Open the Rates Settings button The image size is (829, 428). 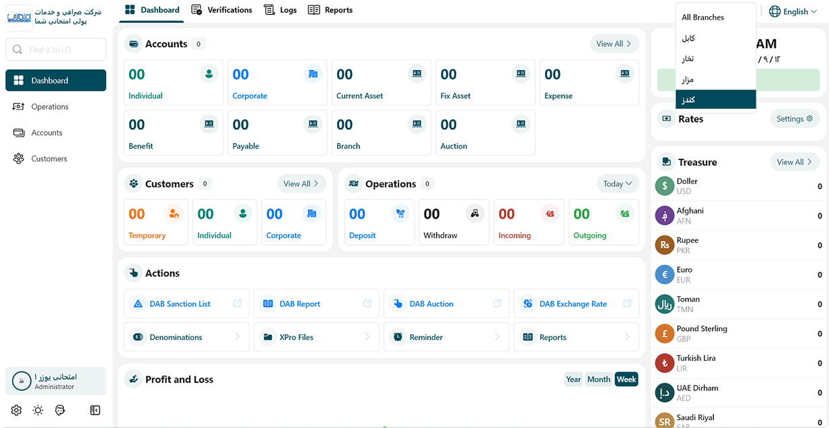[x=794, y=119]
